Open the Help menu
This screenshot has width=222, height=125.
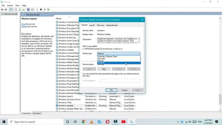click(x=24, y=6)
